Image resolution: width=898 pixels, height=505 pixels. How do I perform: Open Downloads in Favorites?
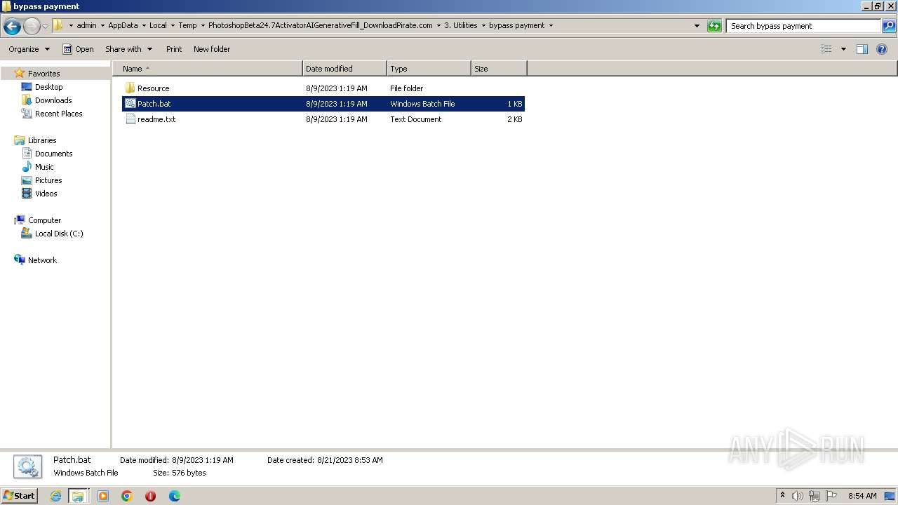pos(53,100)
